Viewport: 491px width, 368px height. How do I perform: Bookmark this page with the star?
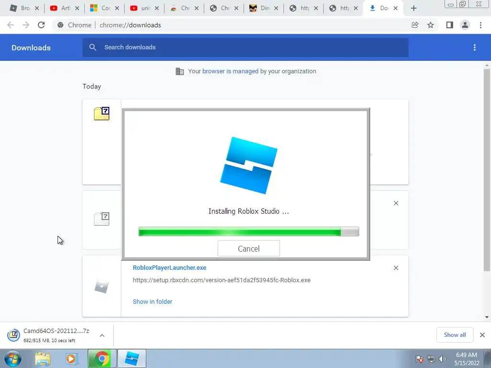[431, 25]
